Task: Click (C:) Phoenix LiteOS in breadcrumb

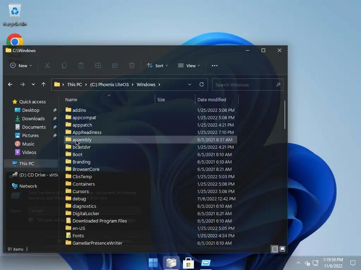Action: click(x=109, y=84)
